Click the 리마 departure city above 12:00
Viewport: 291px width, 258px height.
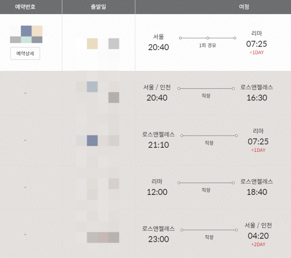point(157,182)
